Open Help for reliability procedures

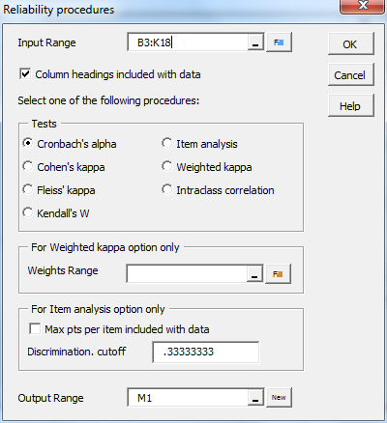click(x=351, y=105)
